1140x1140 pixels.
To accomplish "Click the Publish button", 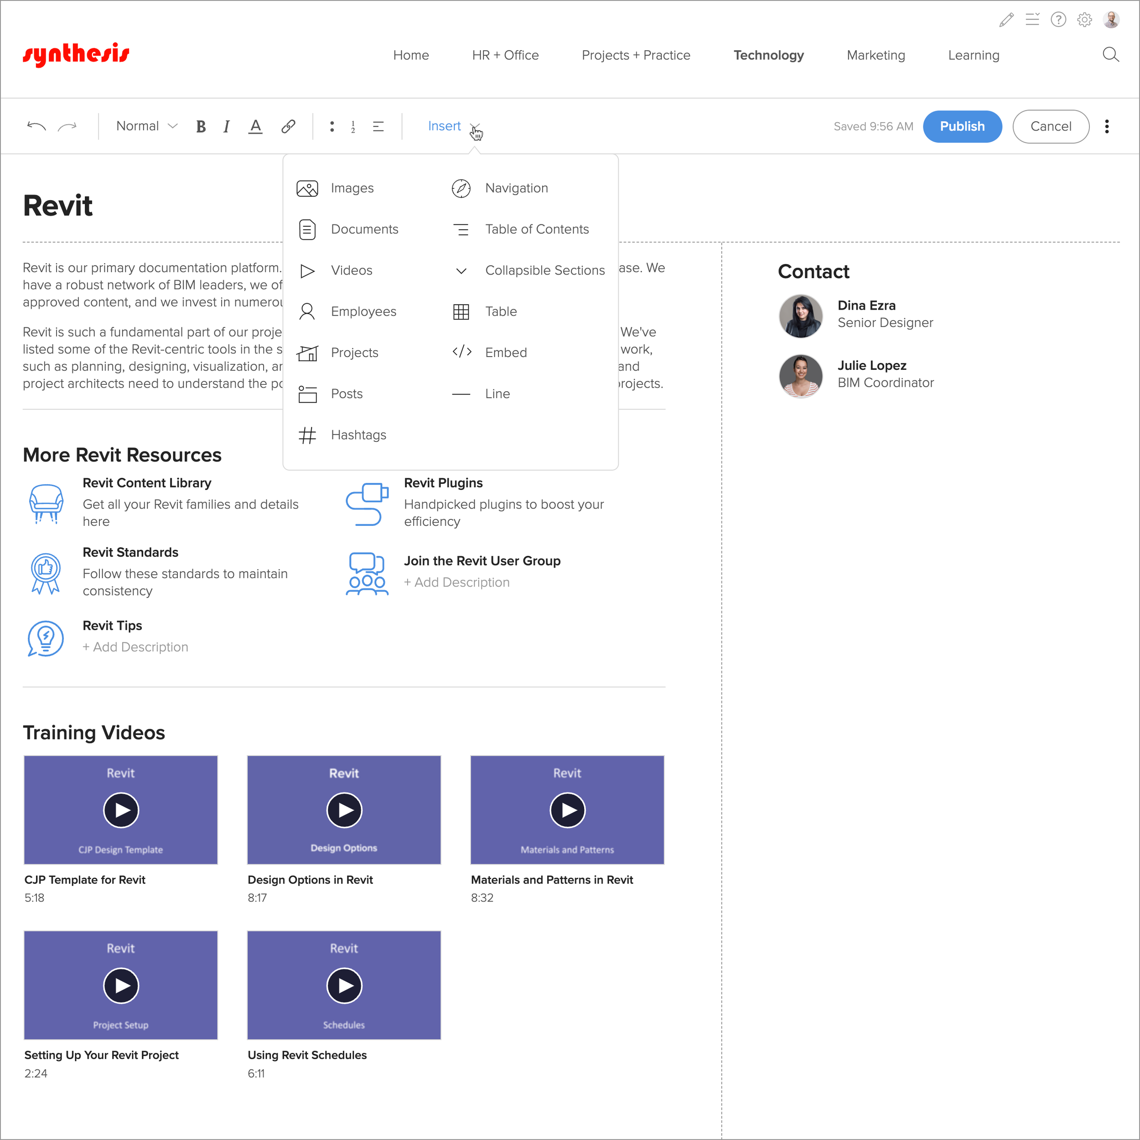I will click(962, 126).
